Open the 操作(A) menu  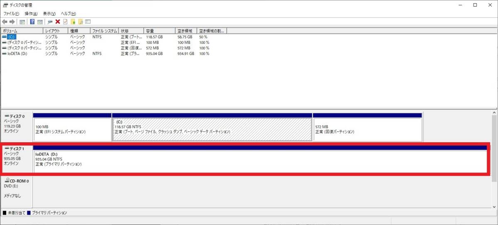tap(31, 14)
